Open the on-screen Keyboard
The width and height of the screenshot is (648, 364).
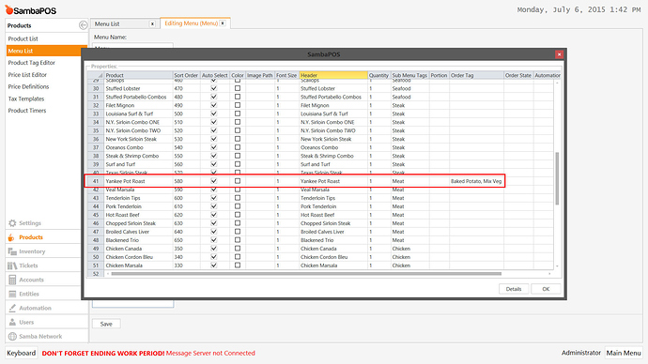point(21,353)
